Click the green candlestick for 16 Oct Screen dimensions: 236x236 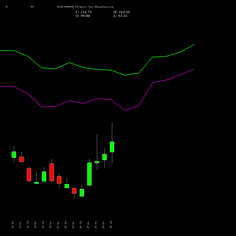point(44,177)
